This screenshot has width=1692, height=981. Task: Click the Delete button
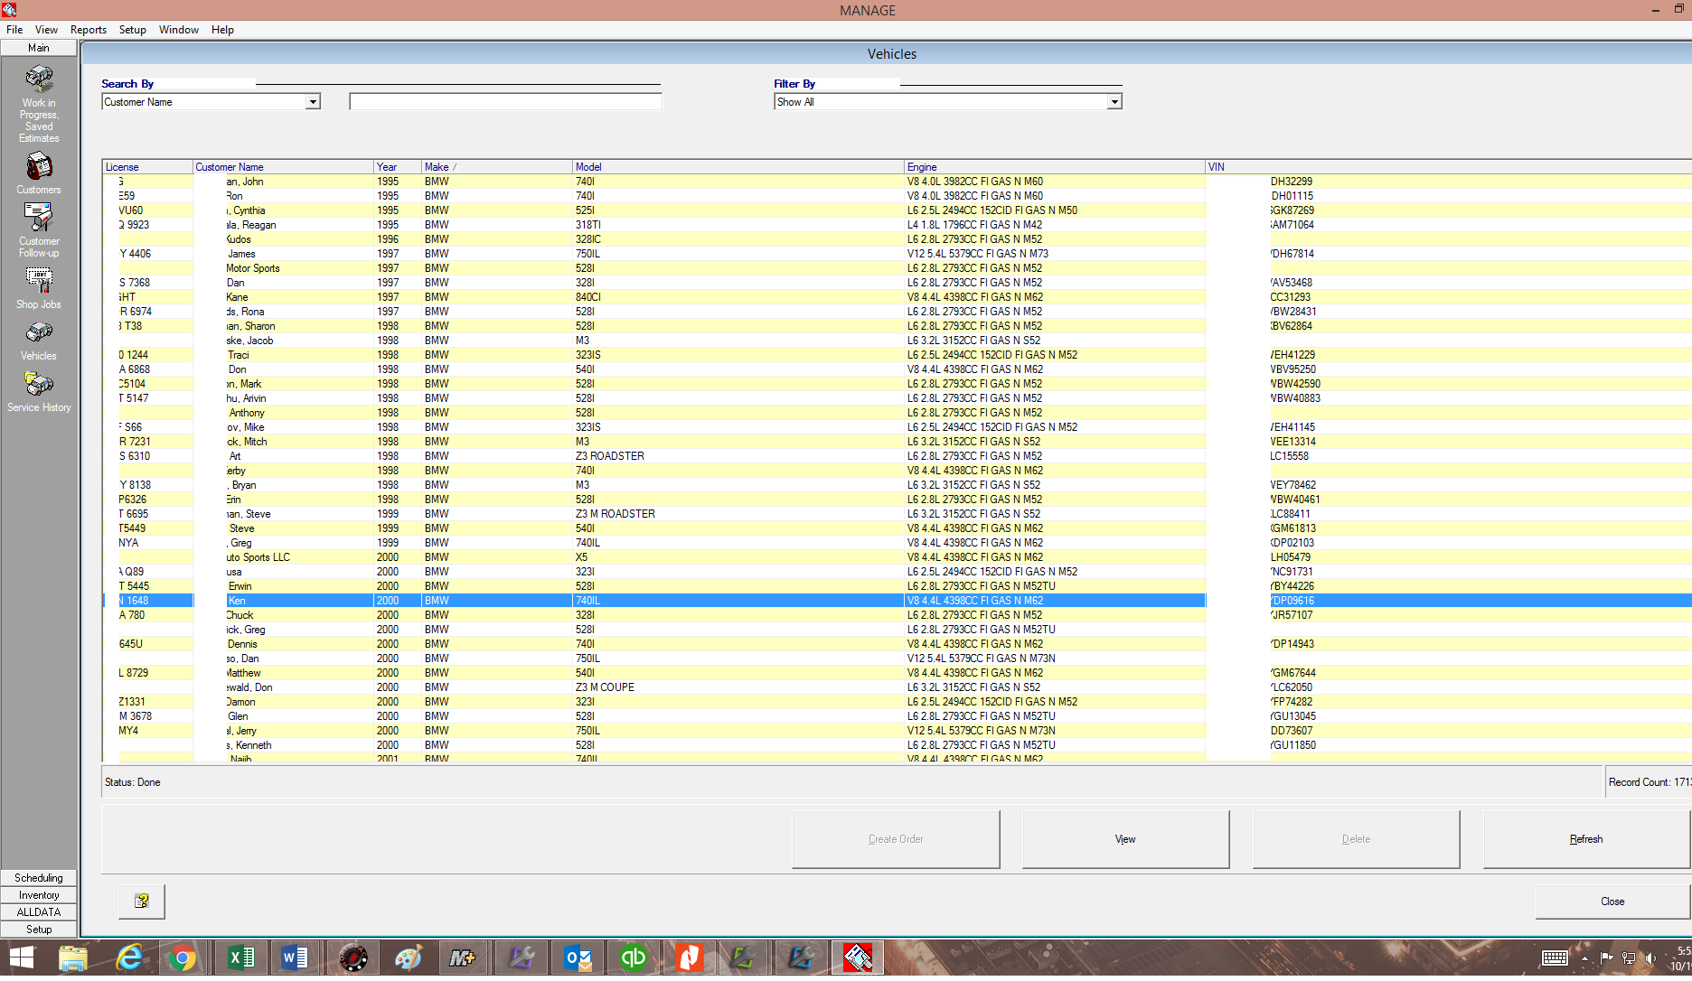pyautogui.click(x=1356, y=839)
